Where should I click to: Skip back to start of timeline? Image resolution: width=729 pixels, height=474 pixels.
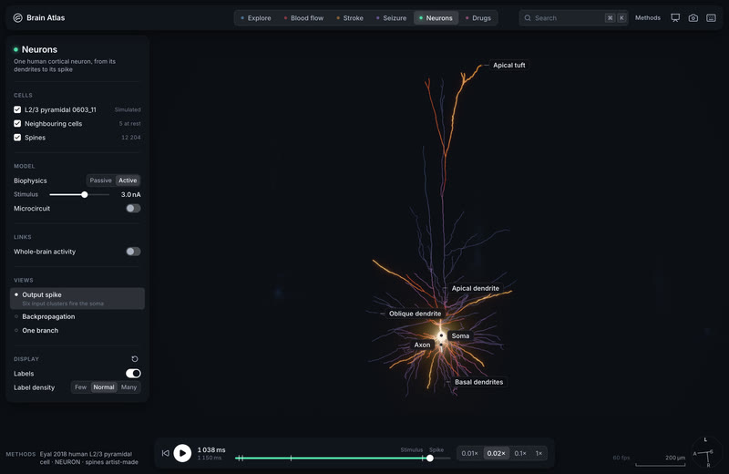click(x=166, y=453)
